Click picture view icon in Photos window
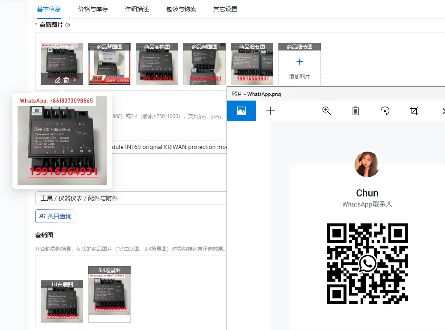Screen dimensions: 445x330 click(x=242, y=111)
